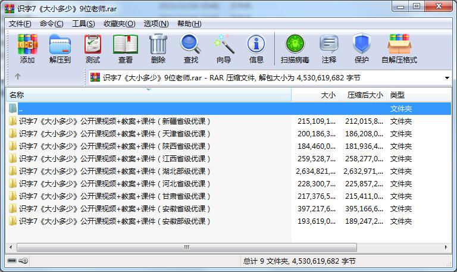The height and width of the screenshot is (272, 457).
Task: Select the 安徽部级优课 folder name
Action: coord(114,221)
